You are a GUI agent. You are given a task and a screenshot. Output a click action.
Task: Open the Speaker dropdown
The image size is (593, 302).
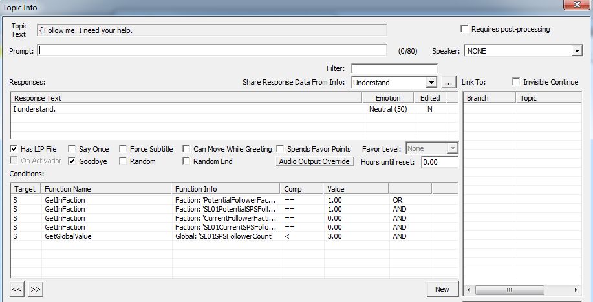tap(576, 51)
